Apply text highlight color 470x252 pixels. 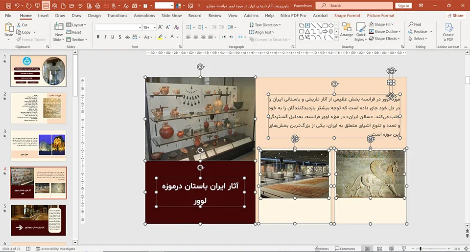[x=161, y=37]
